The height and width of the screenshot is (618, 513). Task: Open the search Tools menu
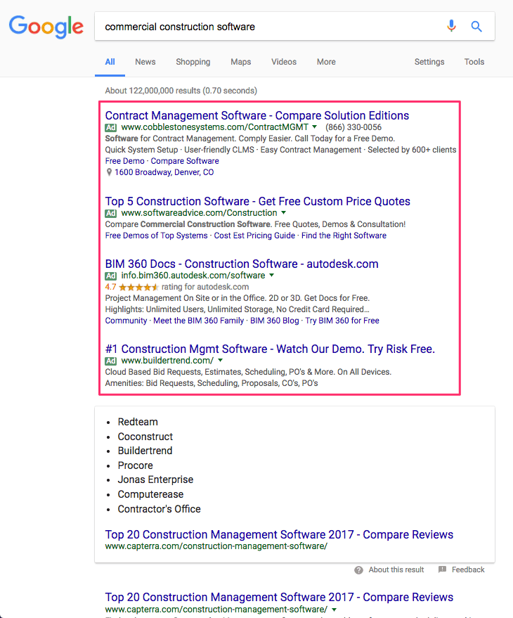point(474,62)
